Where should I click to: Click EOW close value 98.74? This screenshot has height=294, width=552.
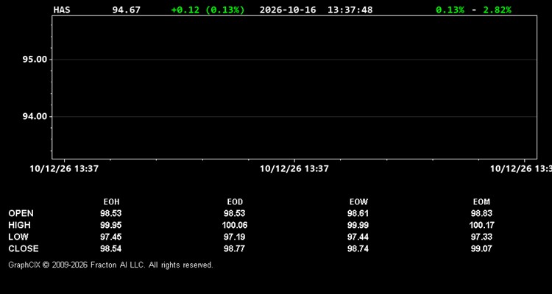[x=358, y=248]
